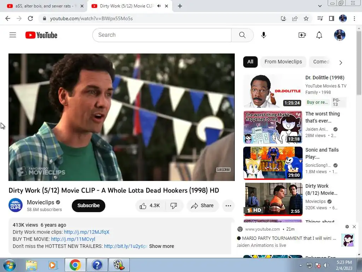Click Buy or rent for Dr. Dolittle

pos(317,102)
